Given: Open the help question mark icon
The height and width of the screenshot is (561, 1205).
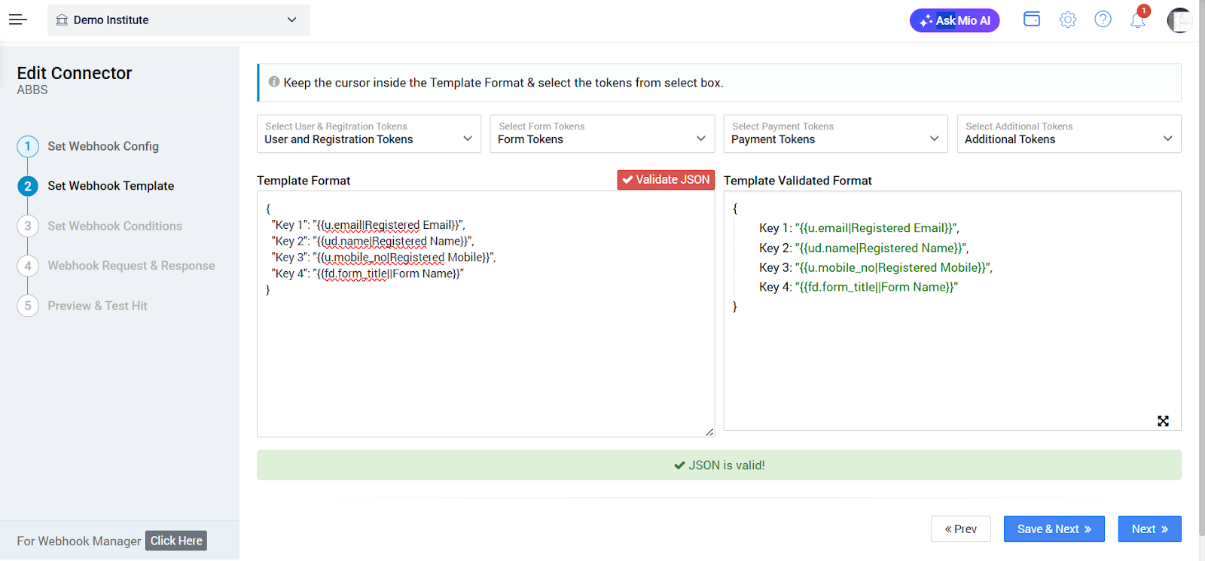Looking at the screenshot, I should coord(1103,20).
